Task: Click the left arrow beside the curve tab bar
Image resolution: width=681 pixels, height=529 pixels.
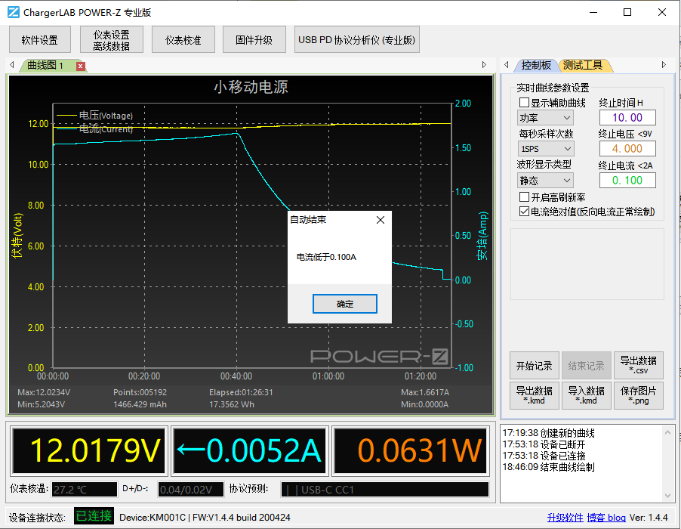Action: [x=11, y=66]
